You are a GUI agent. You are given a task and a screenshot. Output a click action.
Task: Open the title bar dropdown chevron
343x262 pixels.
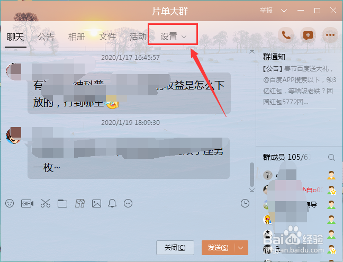[284, 11]
